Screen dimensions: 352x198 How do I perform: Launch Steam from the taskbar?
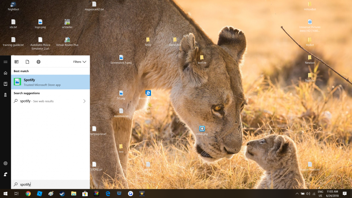click(x=62, y=193)
